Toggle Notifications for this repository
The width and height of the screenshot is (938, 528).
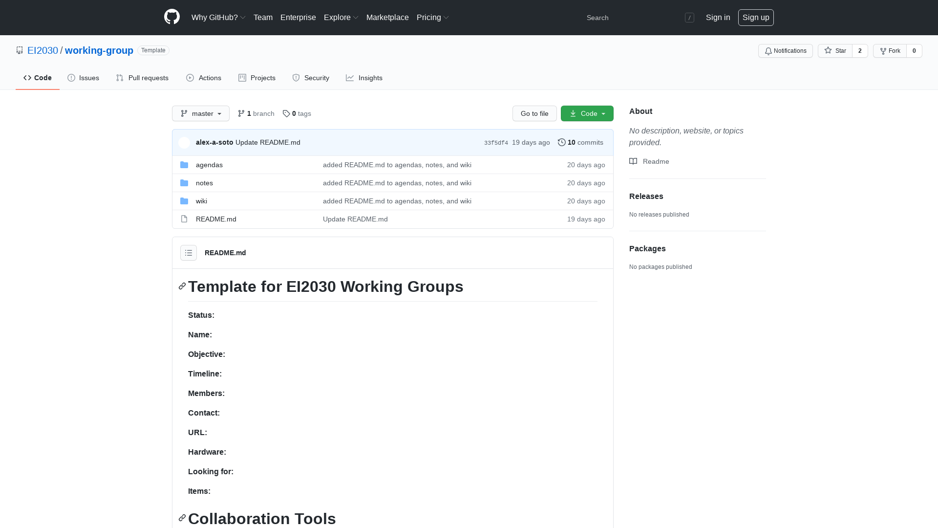[x=785, y=51]
